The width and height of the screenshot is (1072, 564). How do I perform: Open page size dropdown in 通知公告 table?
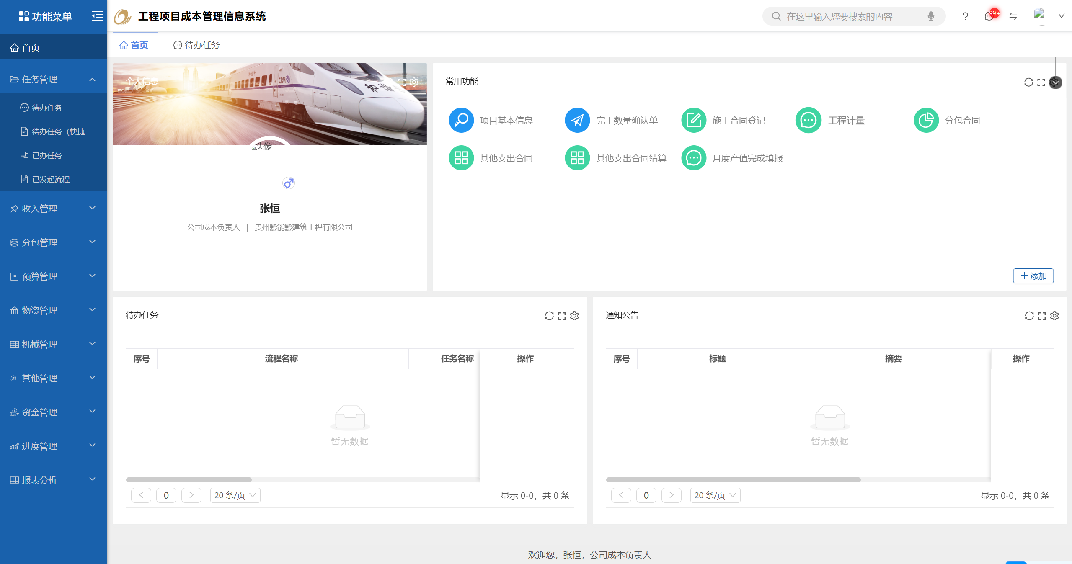click(x=715, y=495)
